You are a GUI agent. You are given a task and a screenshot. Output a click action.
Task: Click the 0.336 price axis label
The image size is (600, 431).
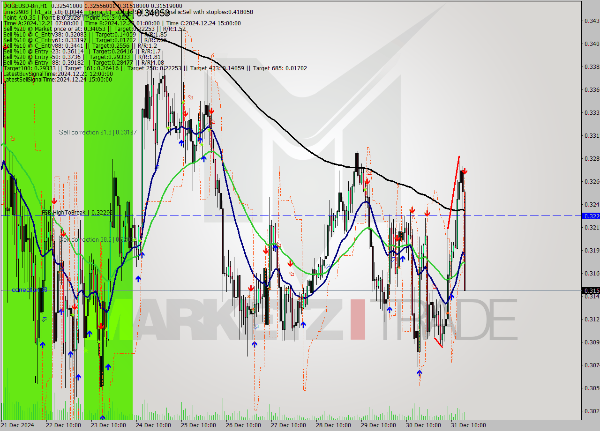[592, 89]
